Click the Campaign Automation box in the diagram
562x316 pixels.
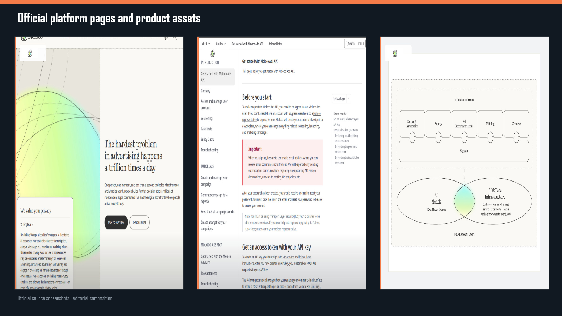pos(412,124)
